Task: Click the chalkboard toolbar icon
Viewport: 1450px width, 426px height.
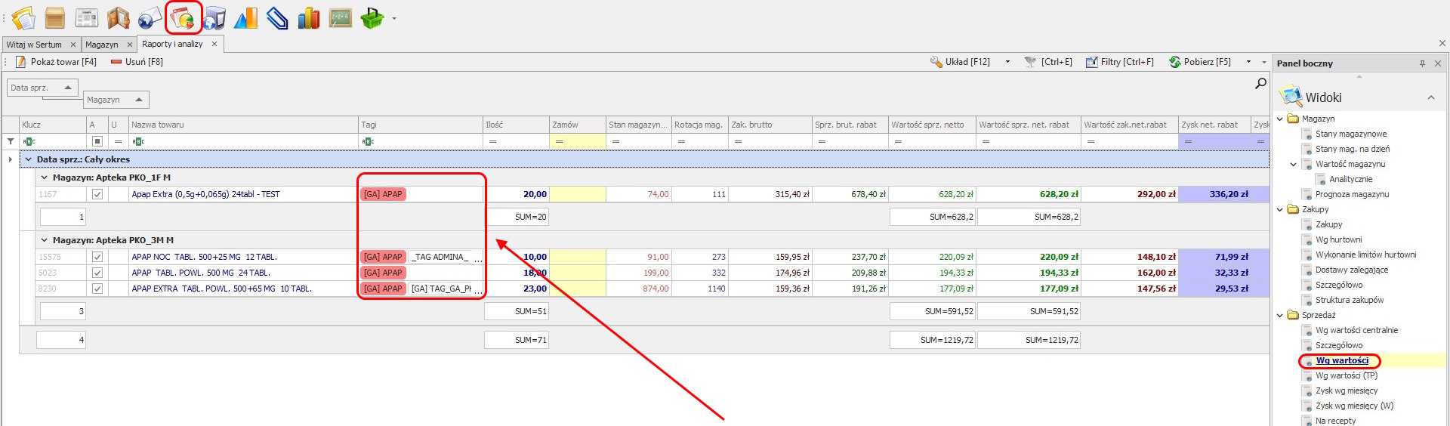Action: pos(341,18)
